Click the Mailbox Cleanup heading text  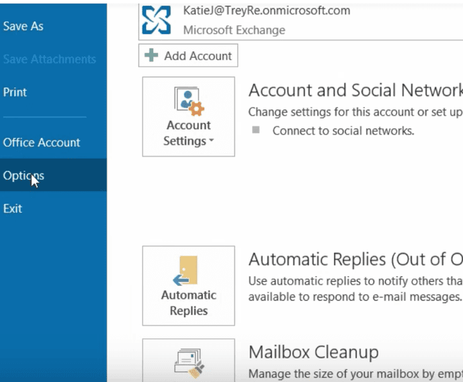313,352
